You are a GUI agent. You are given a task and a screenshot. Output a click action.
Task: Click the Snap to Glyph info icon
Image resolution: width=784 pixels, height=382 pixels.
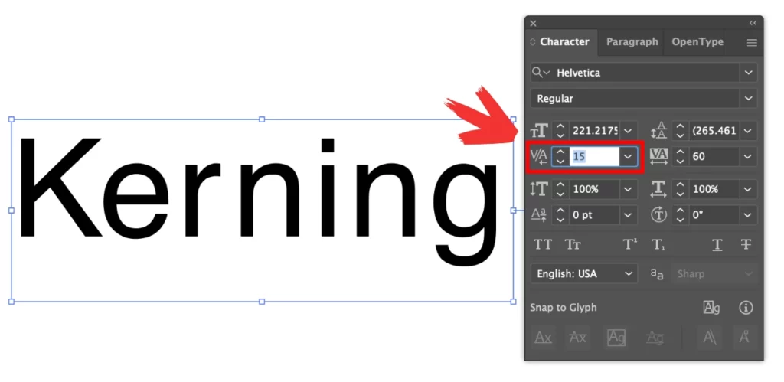[745, 308]
